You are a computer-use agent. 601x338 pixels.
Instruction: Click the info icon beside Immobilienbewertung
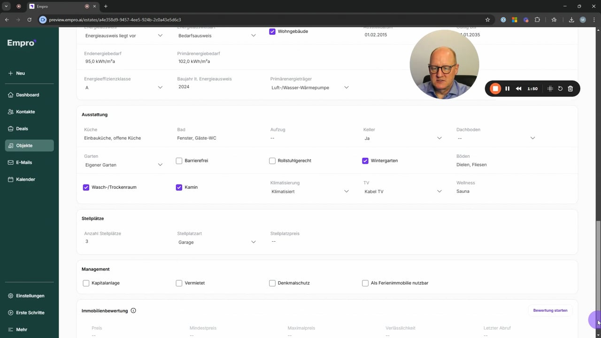tap(133, 311)
